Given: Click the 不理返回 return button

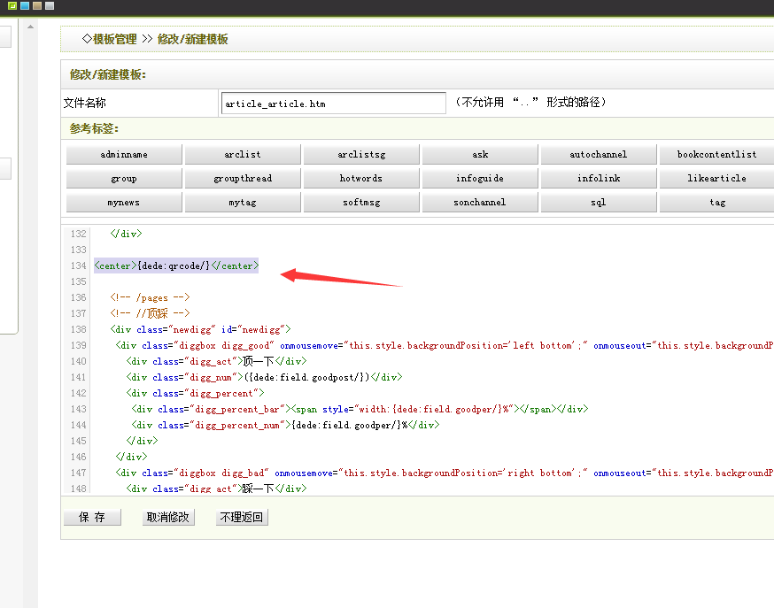Looking at the screenshot, I should [242, 517].
